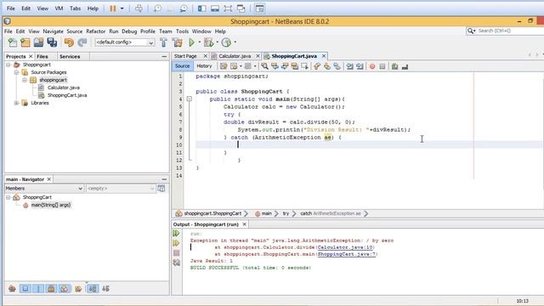
Task: Click the Undo toolbar icon
Action: pos(69,42)
